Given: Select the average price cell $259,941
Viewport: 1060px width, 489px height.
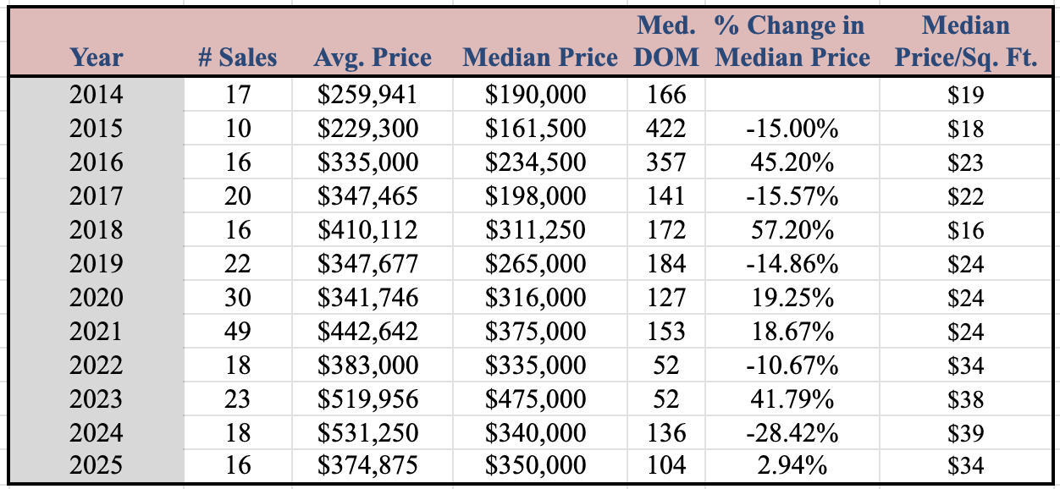Looking at the screenshot, I should point(367,94).
